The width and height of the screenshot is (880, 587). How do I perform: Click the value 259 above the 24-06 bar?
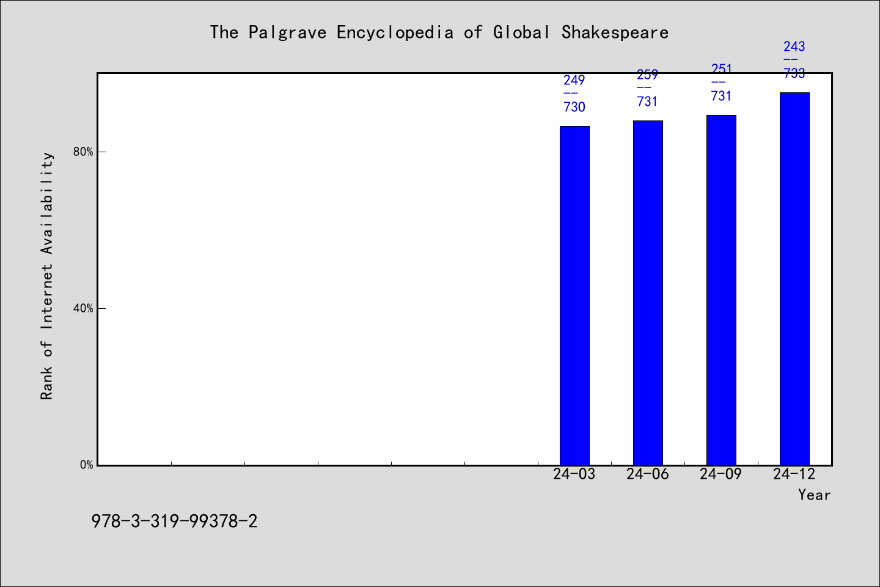tap(648, 75)
